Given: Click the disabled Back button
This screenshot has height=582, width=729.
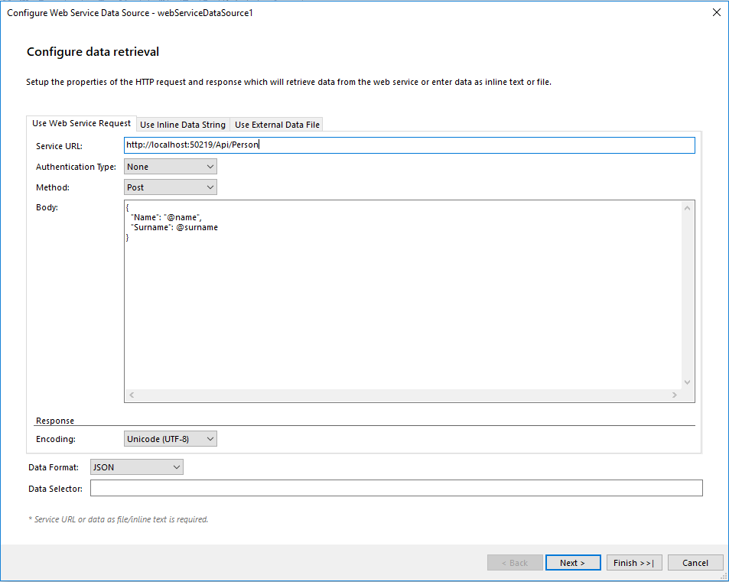Looking at the screenshot, I should click(515, 562).
